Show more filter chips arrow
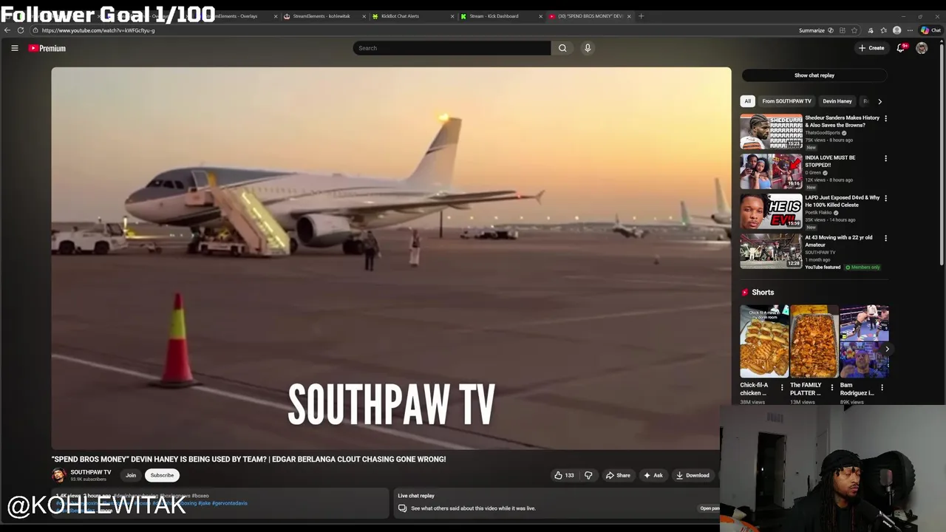946x532 pixels. tap(879, 101)
